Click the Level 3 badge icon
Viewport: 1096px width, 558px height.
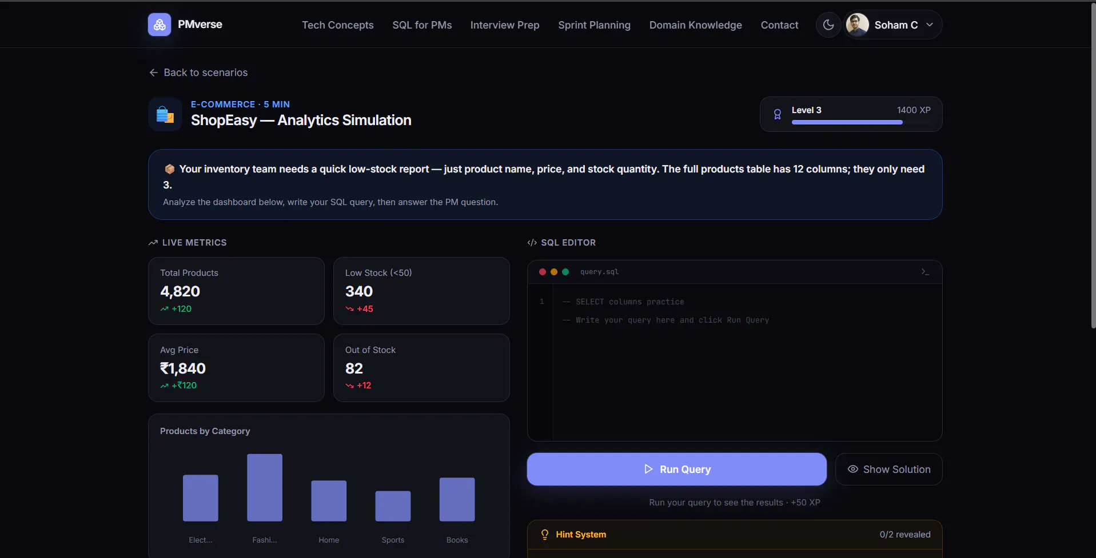[778, 114]
